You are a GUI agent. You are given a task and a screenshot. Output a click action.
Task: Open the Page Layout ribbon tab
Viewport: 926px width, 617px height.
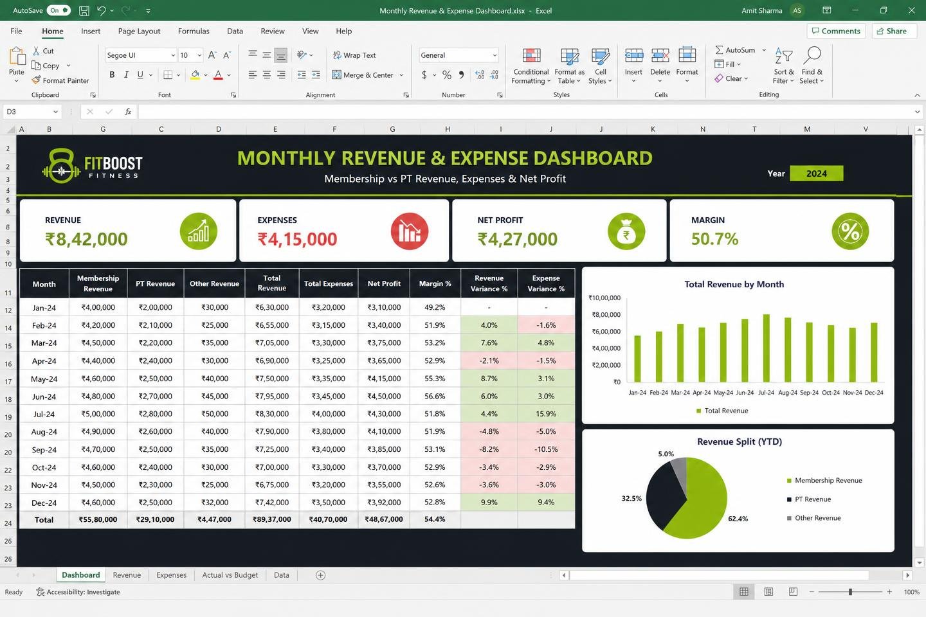(x=139, y=31)
